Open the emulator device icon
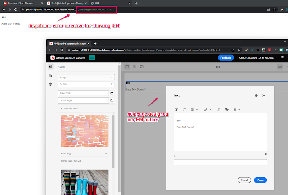Image resolution: width=288 pixels, height=195 pixels. [x=142, y=67]
